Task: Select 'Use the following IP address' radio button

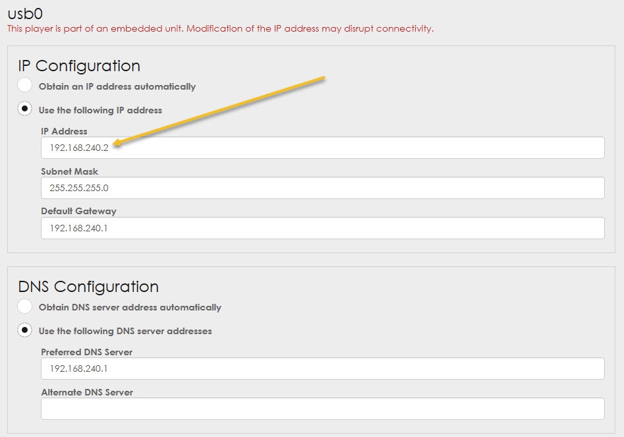Action: (x=24, y=109)
